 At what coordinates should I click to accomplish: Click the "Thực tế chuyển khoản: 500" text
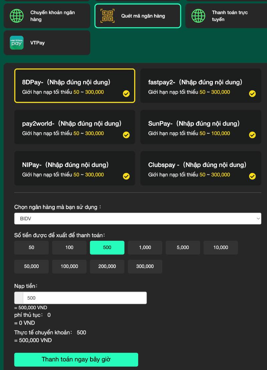point(50,333)
